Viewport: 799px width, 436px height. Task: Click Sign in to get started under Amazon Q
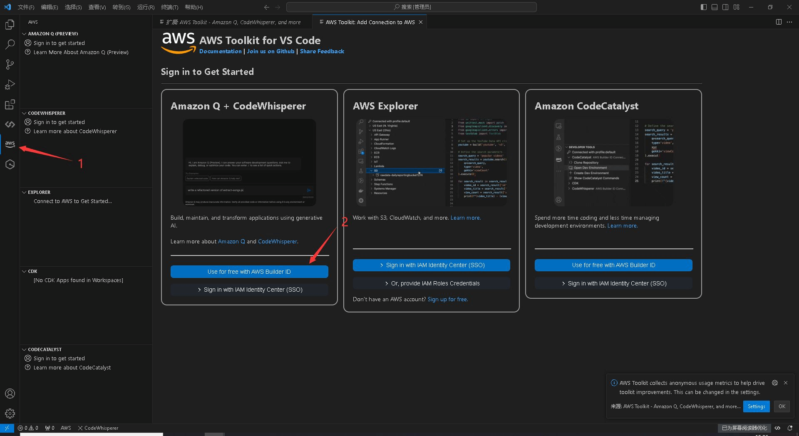(59, 43)
